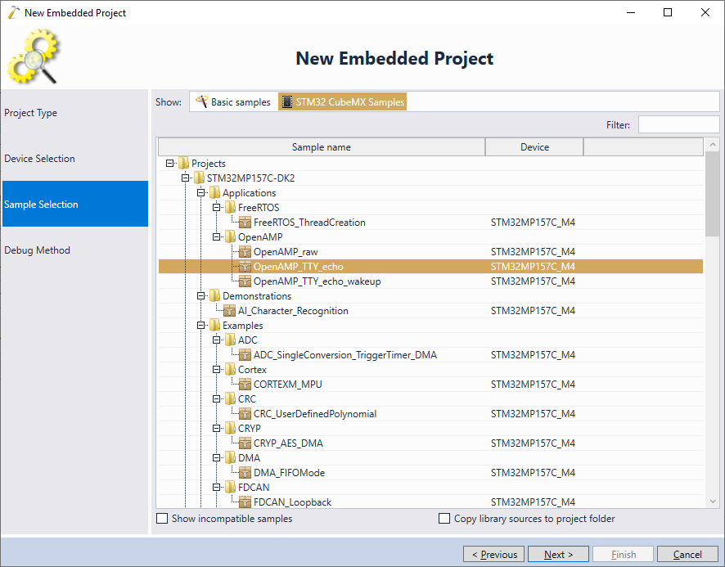Image resolution: width=725 pixels, height=567 pixels.
Task: Click the FreeRTOS_ThreadCreation sample package icon
Action: tap(245, 223)
